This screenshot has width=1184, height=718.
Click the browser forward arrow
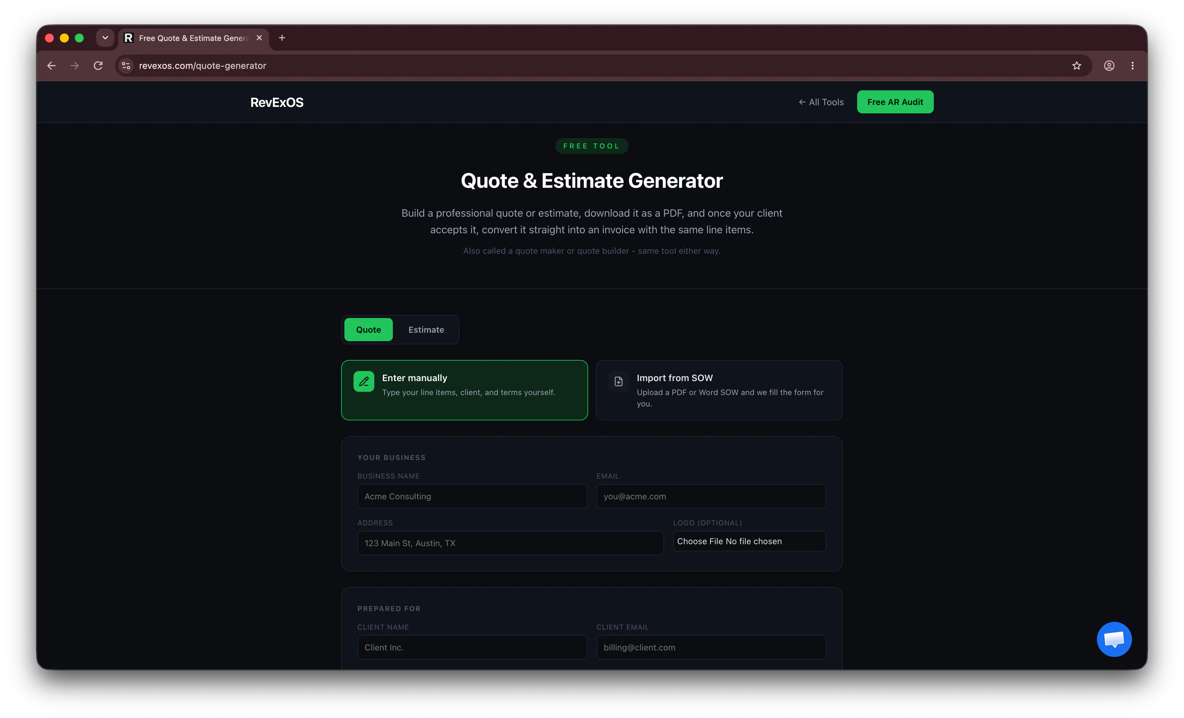[x=74, y=66]
